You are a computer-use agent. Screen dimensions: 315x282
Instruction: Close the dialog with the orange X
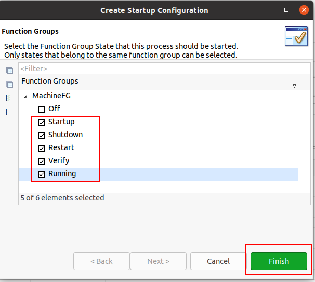click(304, 10)
